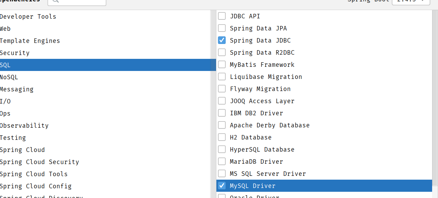This screenshot has width=438, height=198.
Task: Tick JOOQ Access Layer checkbox
Action: pyautogui.click(x=222, y=101)
